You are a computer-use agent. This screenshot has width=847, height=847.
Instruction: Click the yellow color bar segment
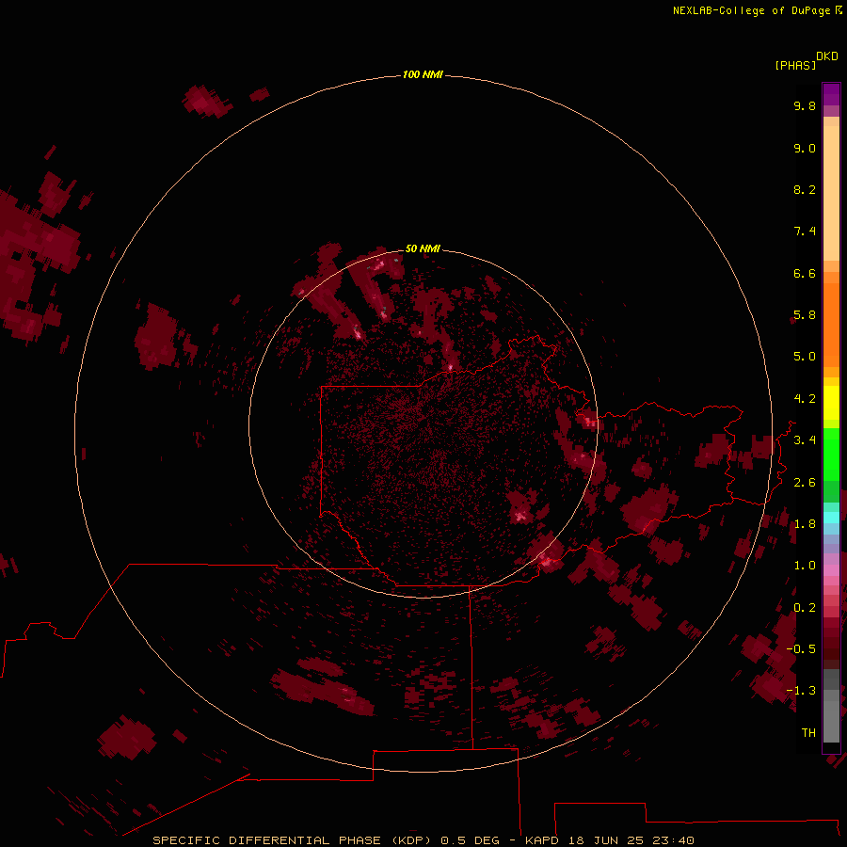click(x=831, y=403)
